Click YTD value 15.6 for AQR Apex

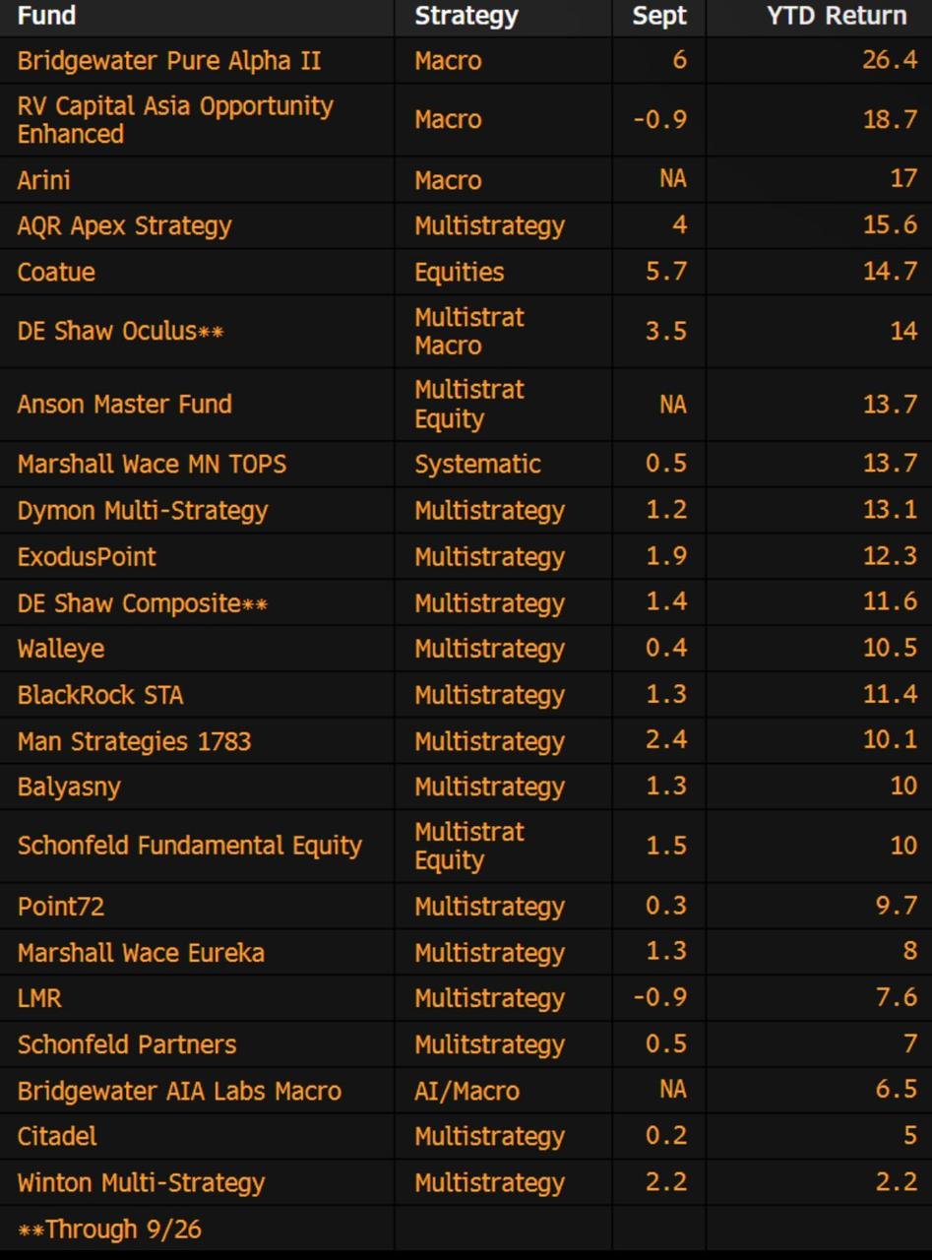coord(890,226)
